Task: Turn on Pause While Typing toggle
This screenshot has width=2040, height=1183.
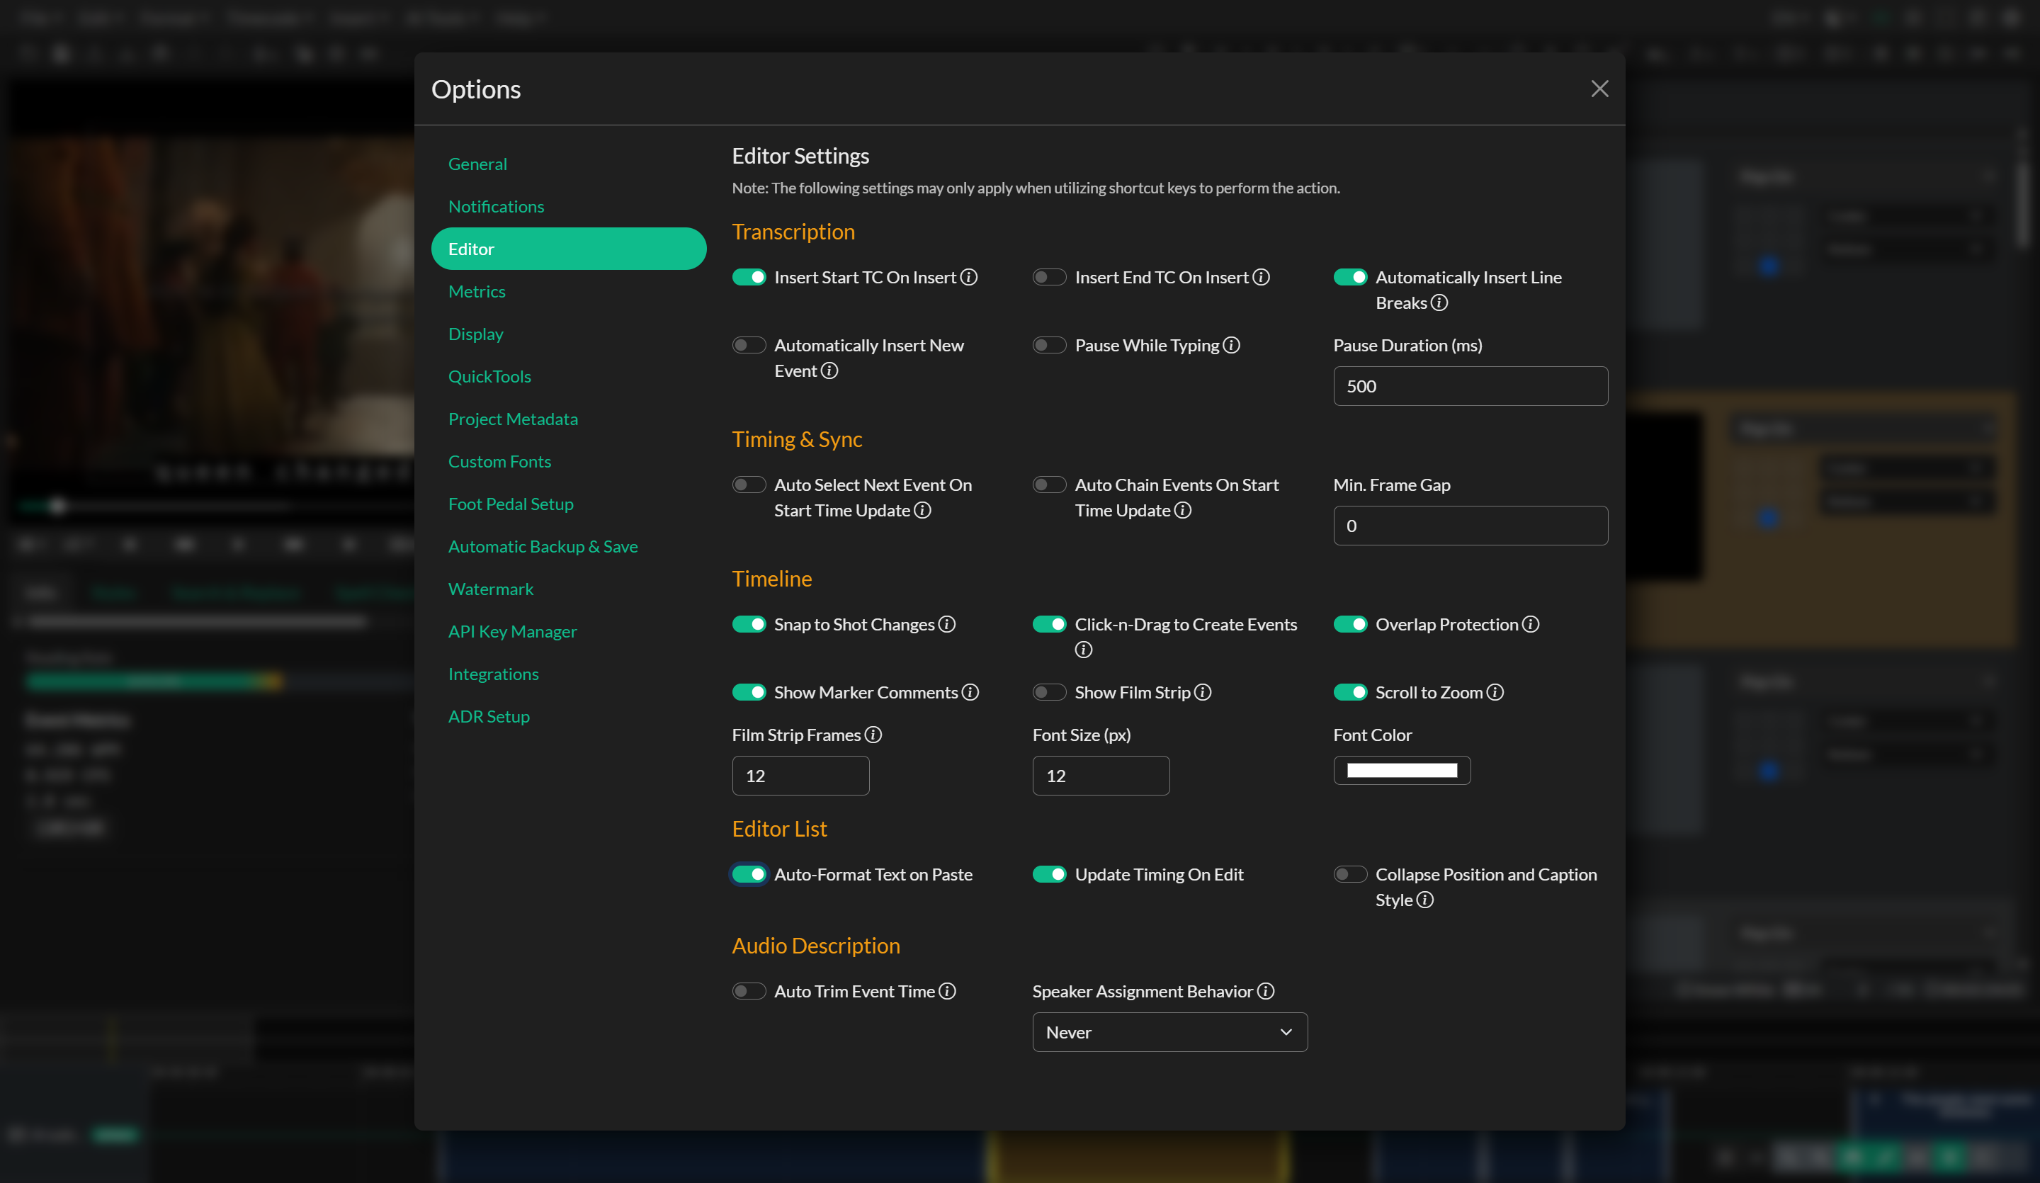Action: click(x=1049, y=345)
